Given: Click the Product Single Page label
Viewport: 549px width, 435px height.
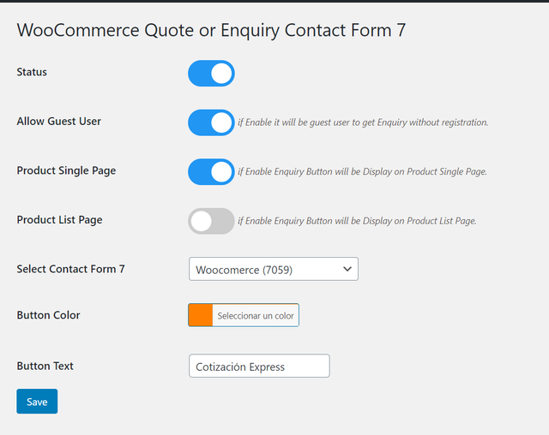Looking at the screenshot, I should [x=66, y=171].
